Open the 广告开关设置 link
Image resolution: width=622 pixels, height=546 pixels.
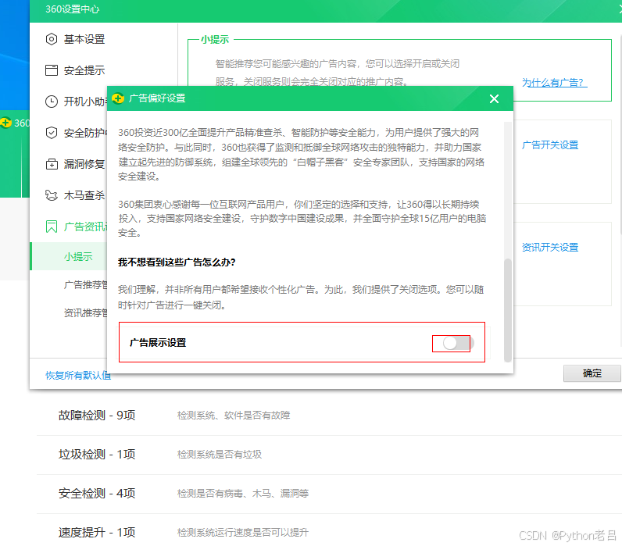tap(550, 145)
